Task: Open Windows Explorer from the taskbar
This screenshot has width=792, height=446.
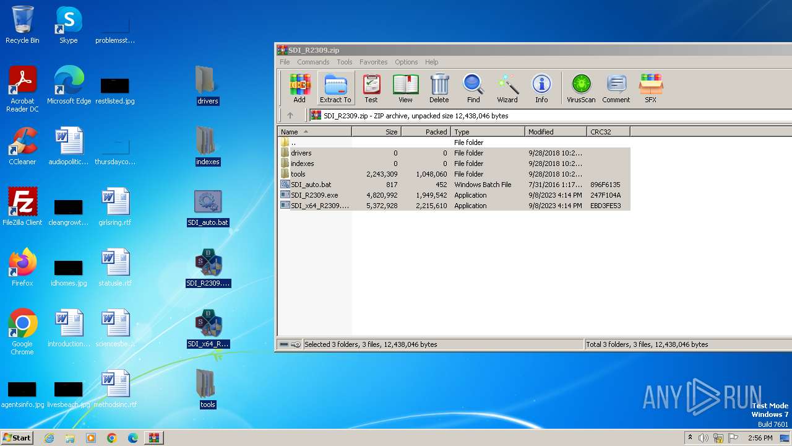Action: pyautogui.click(x=70, y=438)
